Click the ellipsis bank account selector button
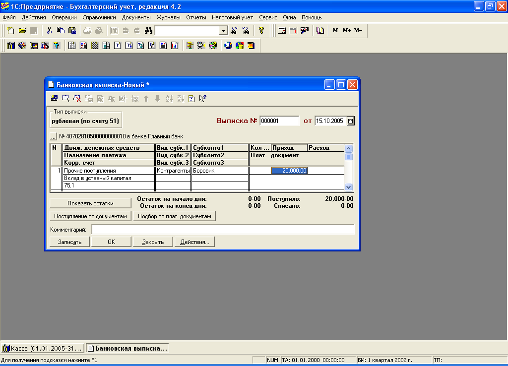The image size is (508, 366). [53, 136]
